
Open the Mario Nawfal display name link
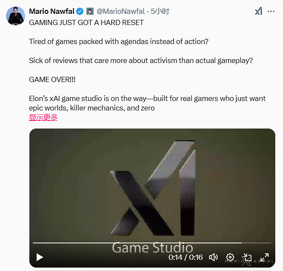51,11
